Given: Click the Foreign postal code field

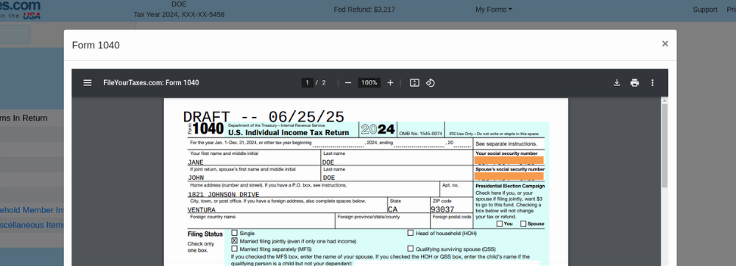Looking at the screenshot, I should click(x=451, y=221).
